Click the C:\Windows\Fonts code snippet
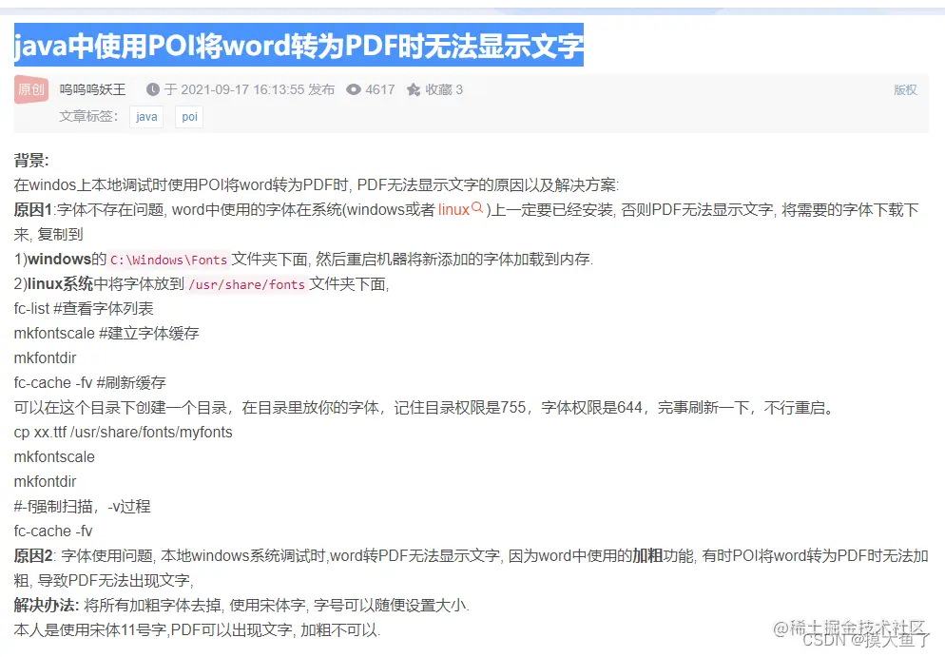Image resolution: width=945 pixels, height=657 pixels. [x=169, y=260]
